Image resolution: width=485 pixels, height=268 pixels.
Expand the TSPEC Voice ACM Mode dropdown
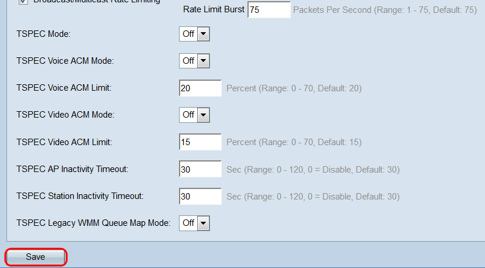(194, 61)
